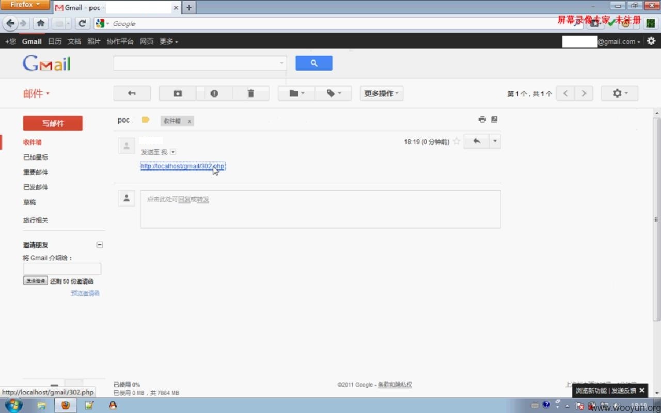Open 重要邮件 in the sidebar
The height and width of the screenshot is (413, 661).
coord(36,172)
